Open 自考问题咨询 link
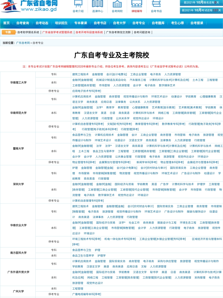Screen dimensions: 223x298 click(x=142, y=32)
